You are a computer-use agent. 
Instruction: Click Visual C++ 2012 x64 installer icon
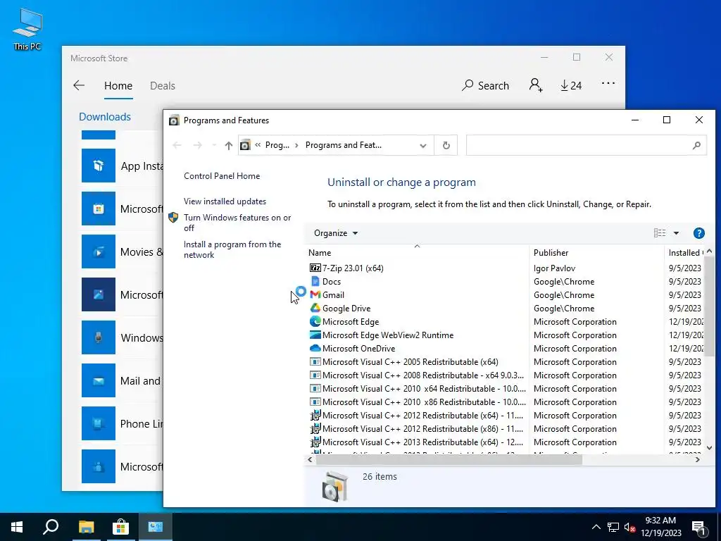pos(315,416)
